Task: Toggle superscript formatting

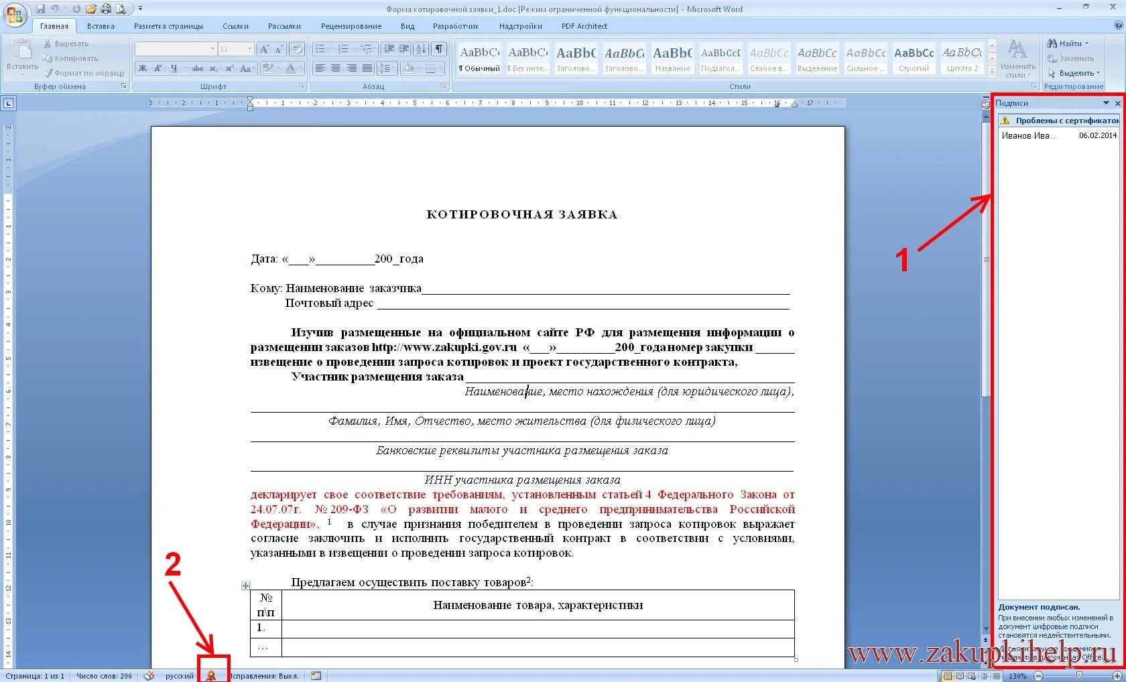Action: click(x=229, y=68)
